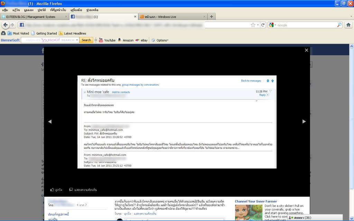Image resolution: width=354 pixels, height=221 pixels.
Task: Click the Yahoo toolbar Search button
Action: coord(86,40)
